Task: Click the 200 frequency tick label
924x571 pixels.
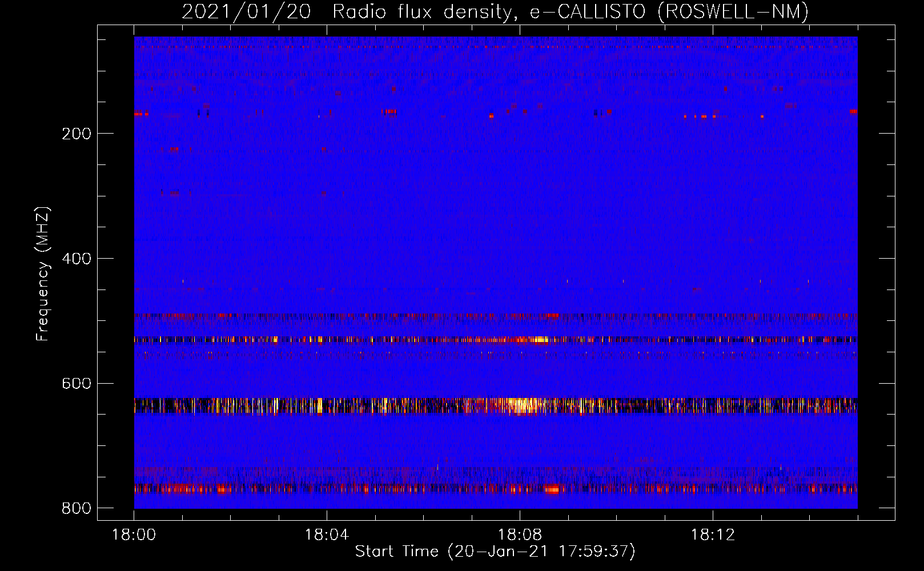Action: 77,134
